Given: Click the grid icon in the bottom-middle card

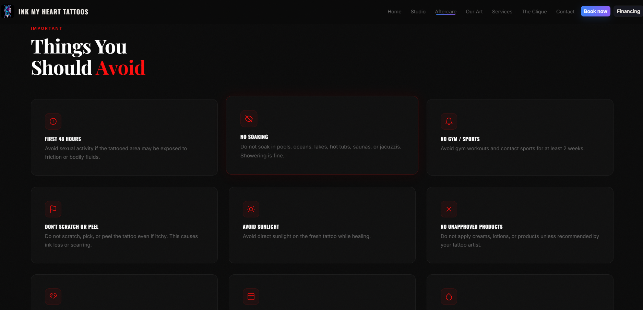Looking at the screenshot, I should tap(251, 297).
